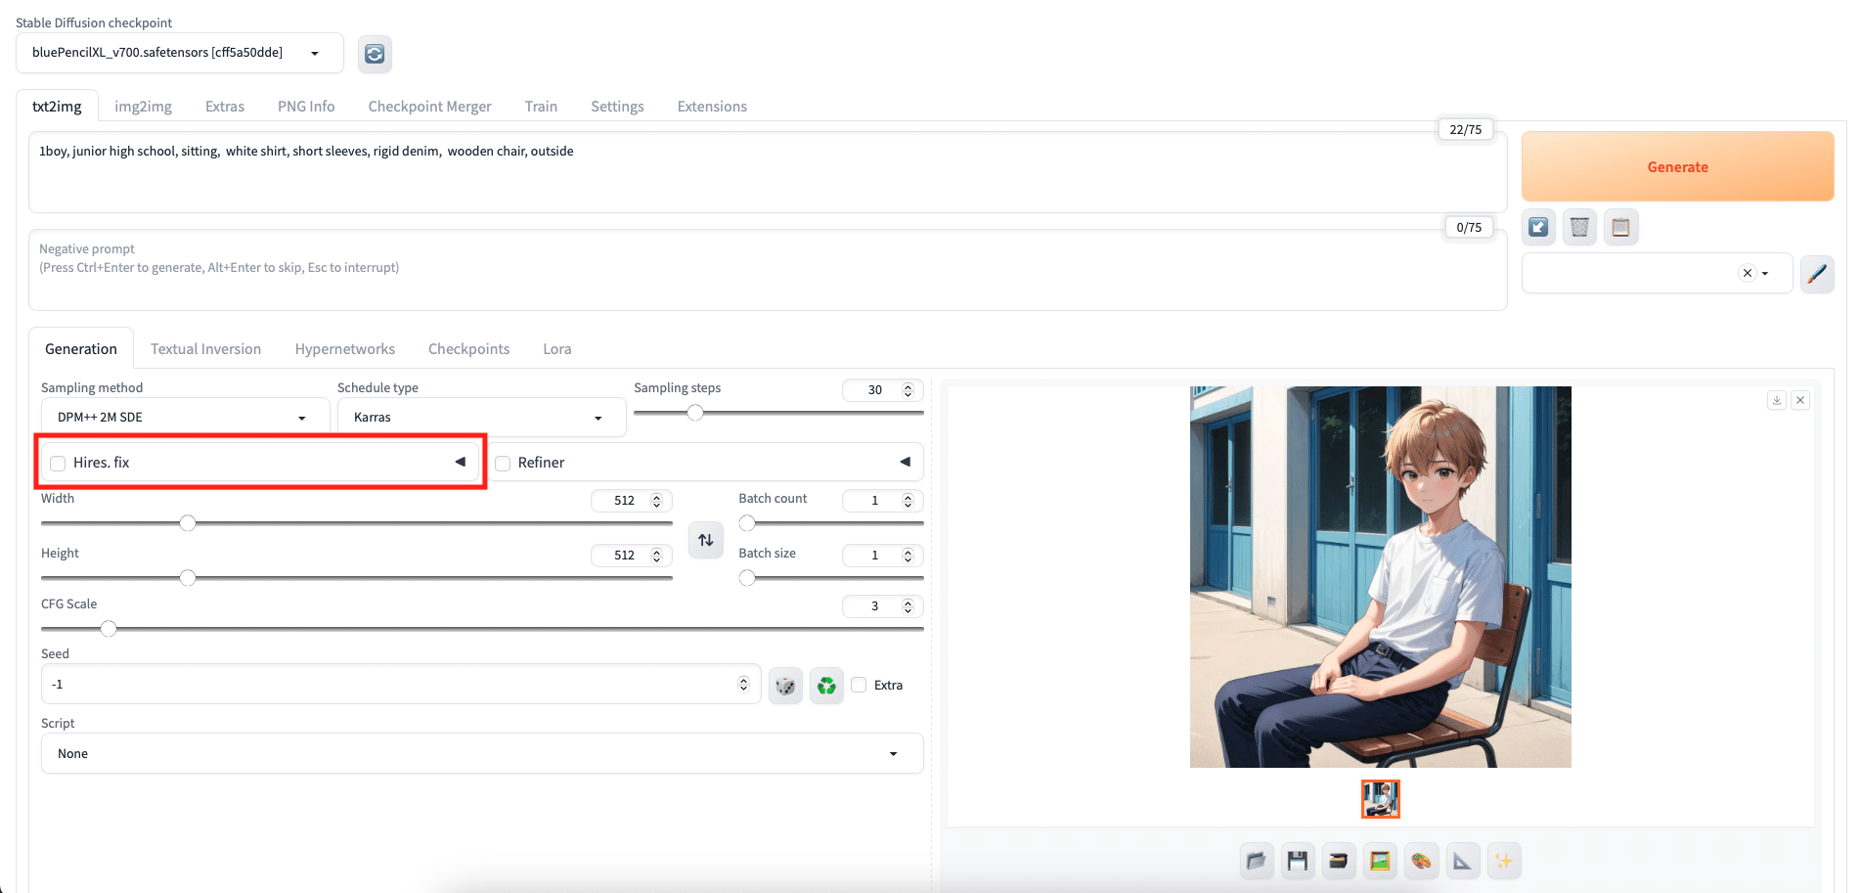Screen dimensions: 1861x893
Task: Open the images output folder icon
Action: (x=1257, y=861)
